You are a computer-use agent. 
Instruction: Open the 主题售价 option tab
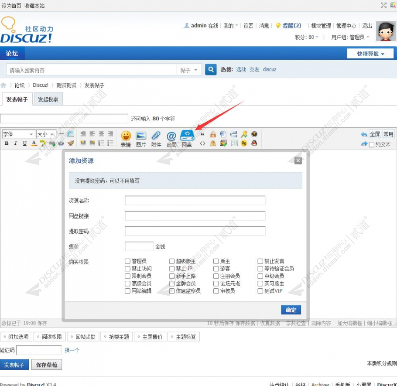[x=151, y=337]
